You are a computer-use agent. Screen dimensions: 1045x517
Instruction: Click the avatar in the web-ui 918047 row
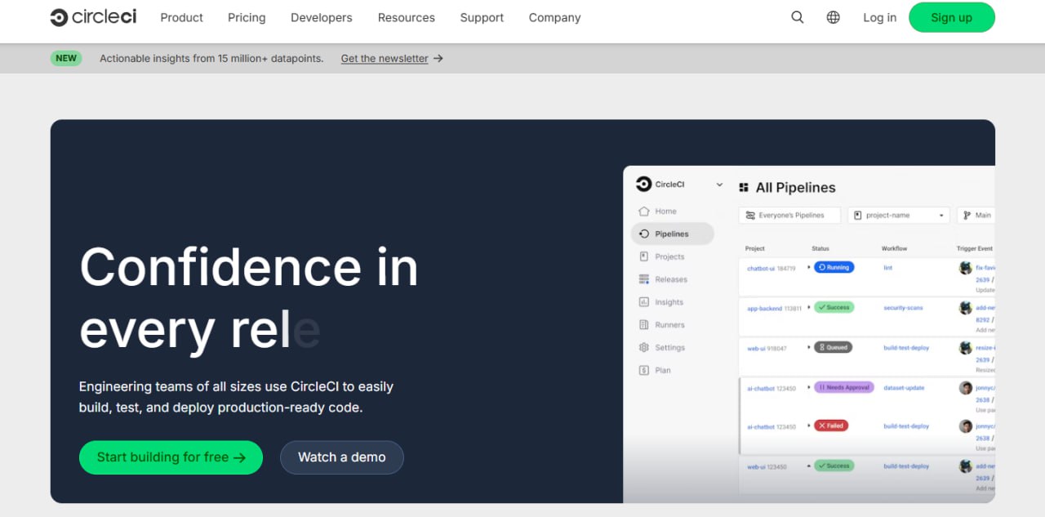(966, 348)
